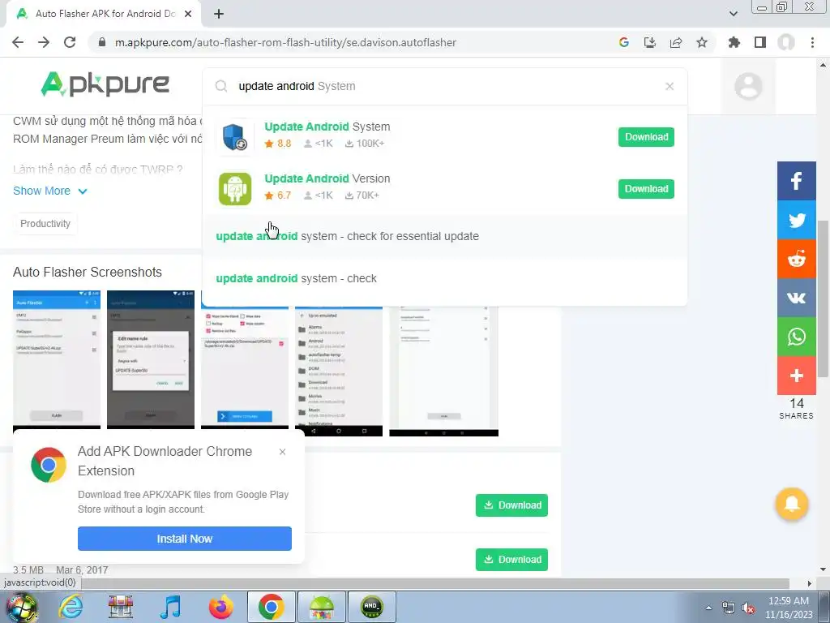Viewport: 830px width, 623px height.
Task: Share on Reddit
Action: coord(796,259)
